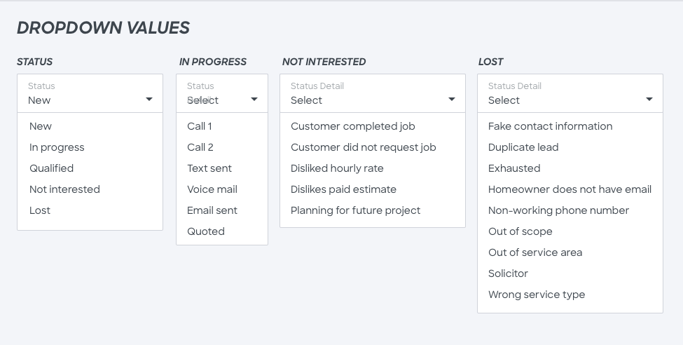Select 'Qualified' status option

tap(51, 168)
